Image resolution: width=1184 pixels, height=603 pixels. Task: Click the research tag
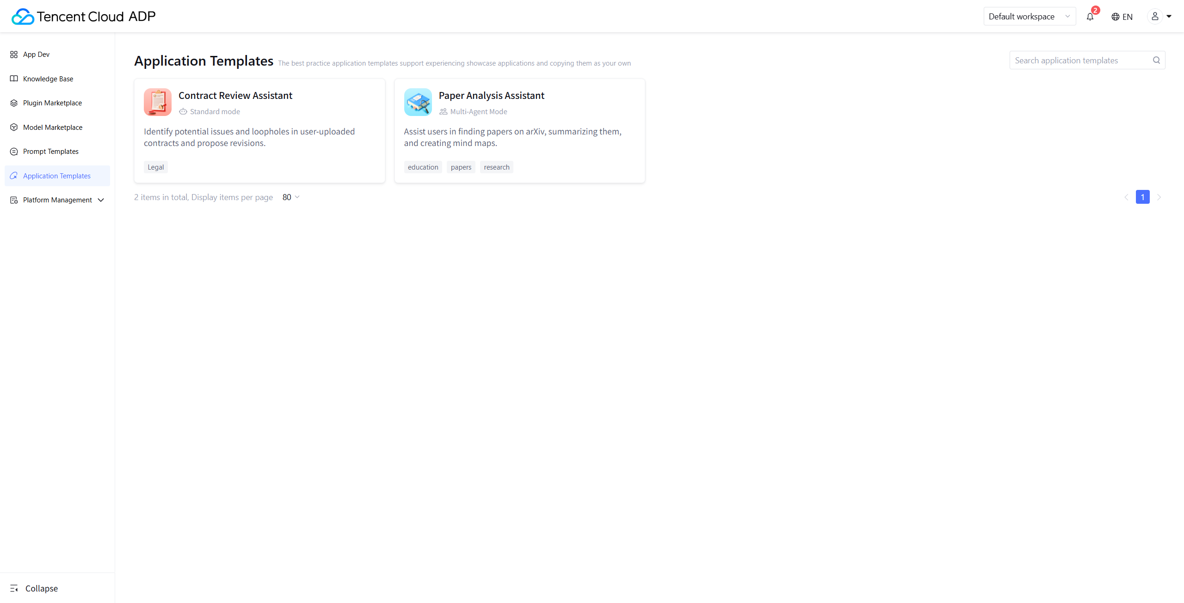pyautogui.click(x=496, y=167)
